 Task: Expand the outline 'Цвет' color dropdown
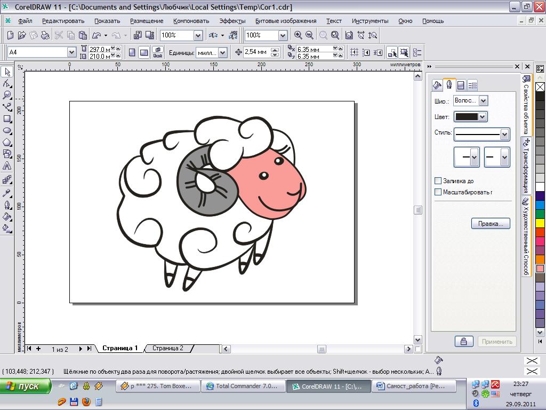[x=483, y=117]
